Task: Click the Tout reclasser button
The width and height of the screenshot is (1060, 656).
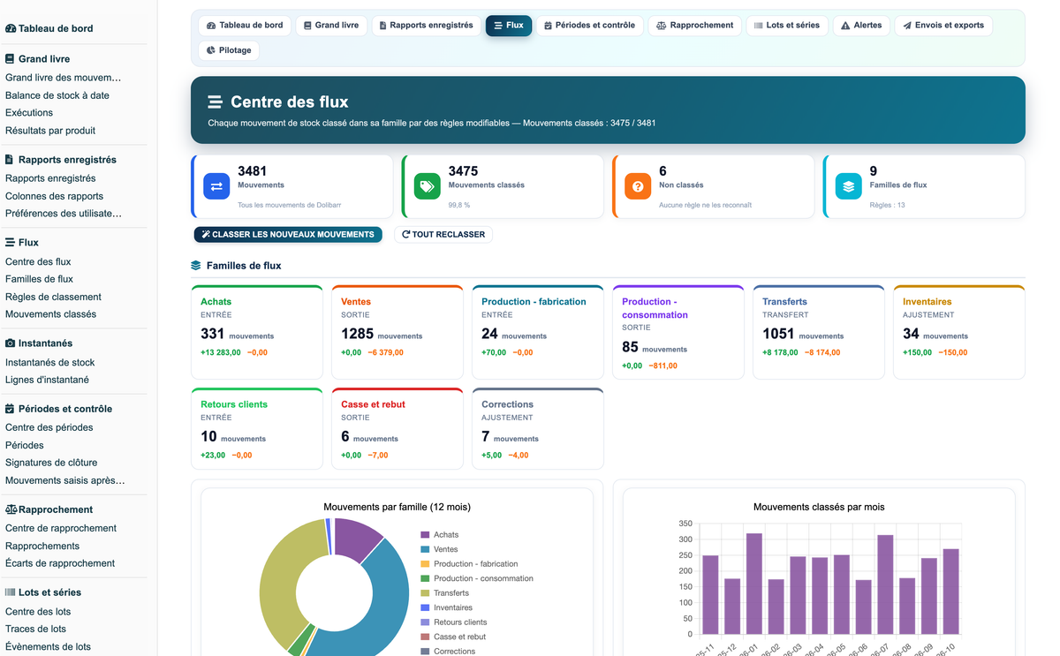Action: tap(443, 235)
